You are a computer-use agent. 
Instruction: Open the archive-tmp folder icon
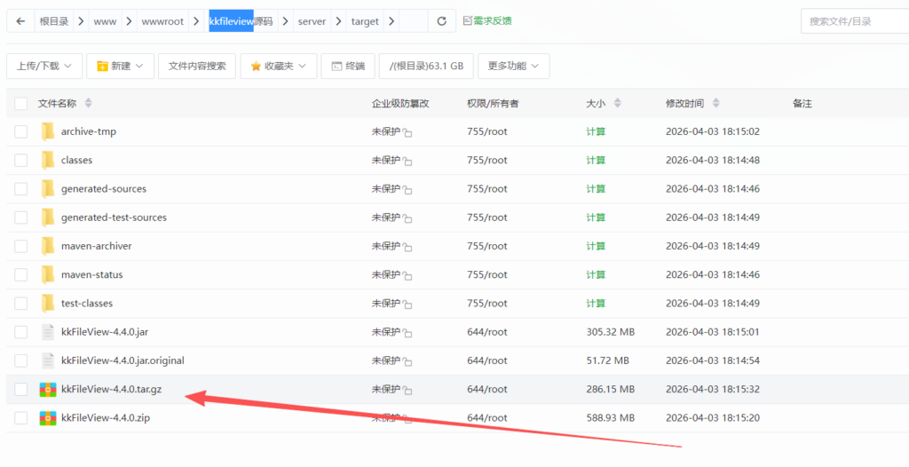click(x=48, y=131)
